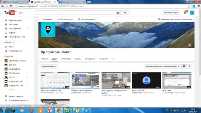Open the Добавленные dropdown

(x=49, y=66)
